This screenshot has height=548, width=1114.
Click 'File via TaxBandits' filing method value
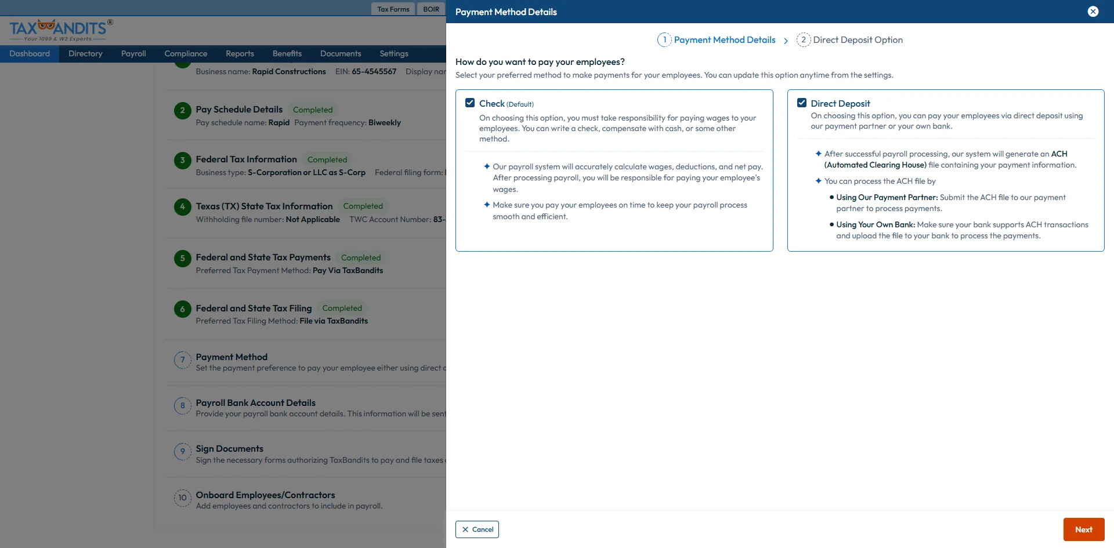(x=334, y=321)
